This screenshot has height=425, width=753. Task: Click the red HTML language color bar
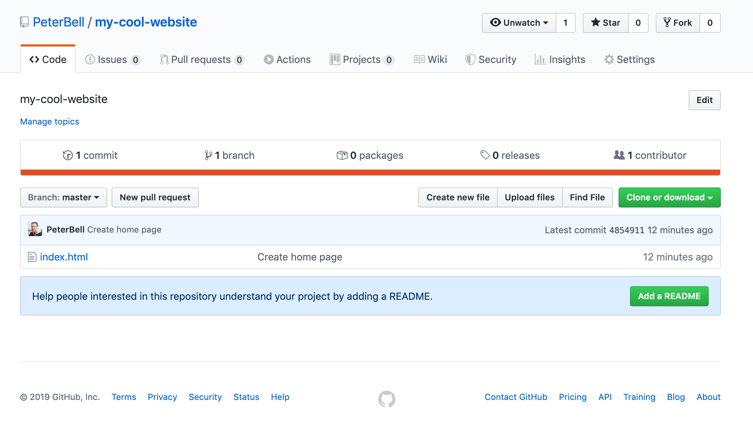pyautogui.click(x=370, y=172)
